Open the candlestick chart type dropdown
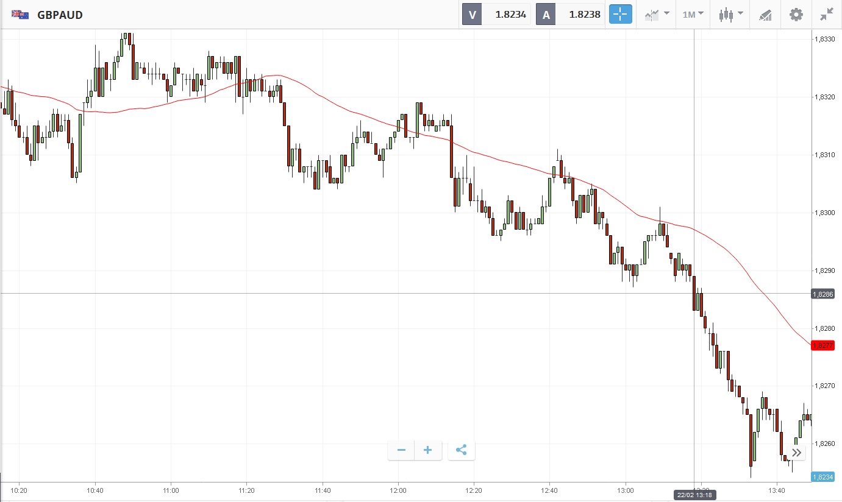Screen dimensions: 842x502 (x=730, y=15)
